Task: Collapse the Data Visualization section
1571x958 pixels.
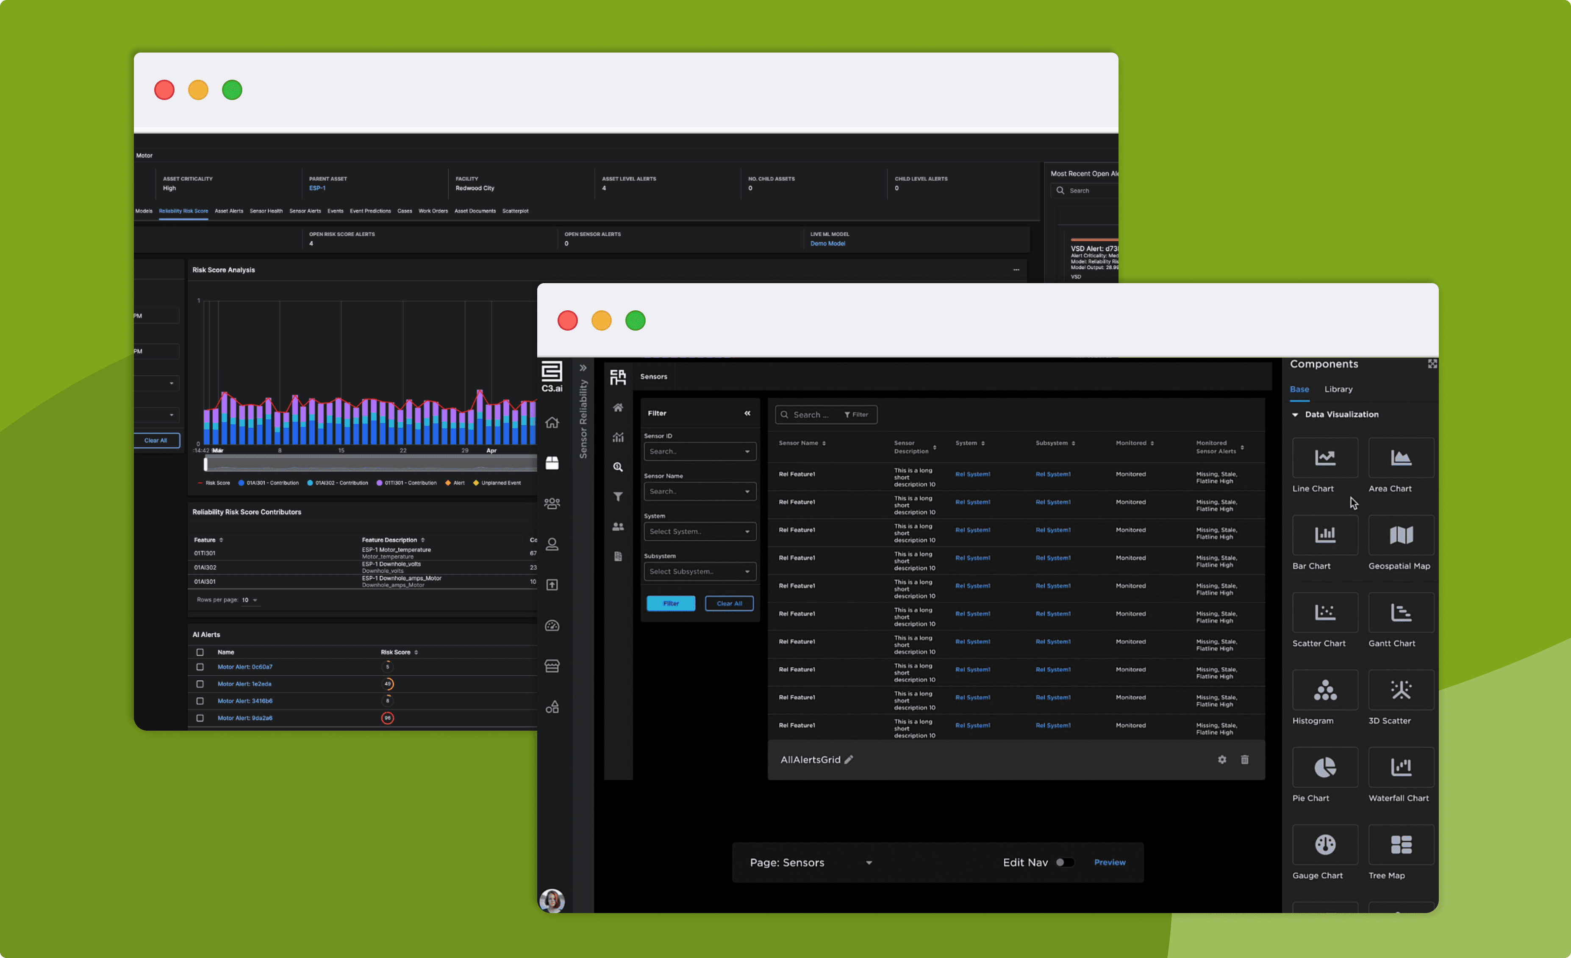Action: tap(1295, 415)
